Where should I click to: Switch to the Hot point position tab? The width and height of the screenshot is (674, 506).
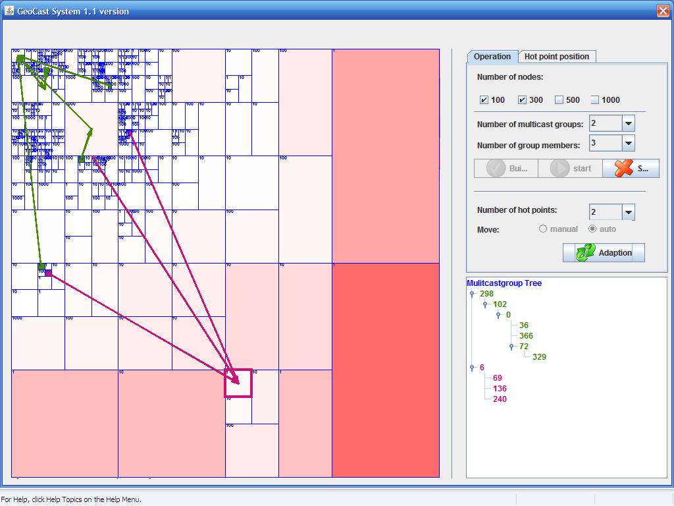click(556, 57)
